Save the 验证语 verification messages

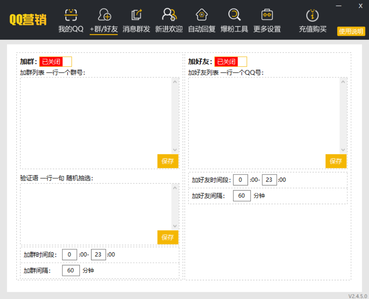tap(168, 237)
